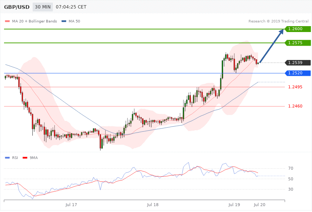
Task: Click the 1.2495 red support label
Action: [295, 87]
